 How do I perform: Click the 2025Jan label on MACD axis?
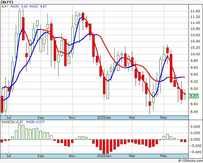pos(104,156)
